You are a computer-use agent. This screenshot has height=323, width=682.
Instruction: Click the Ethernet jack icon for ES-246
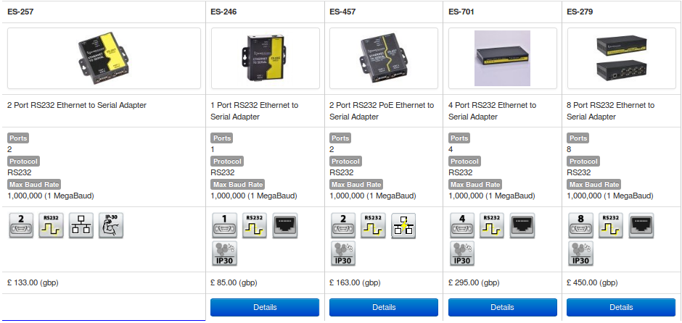[x=284, y=225]
